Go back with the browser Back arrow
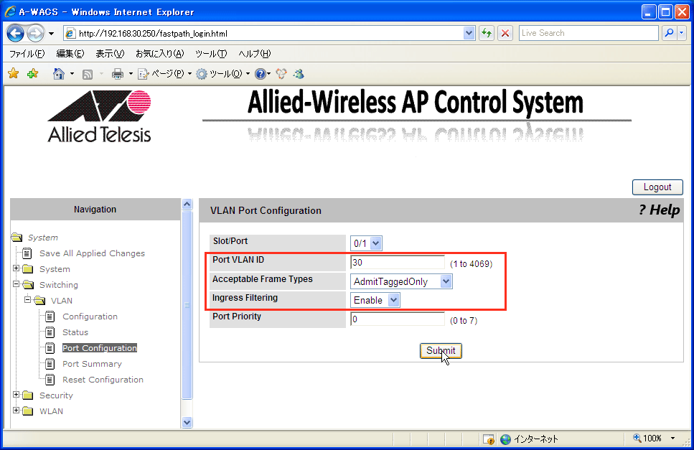Viewport: 694px width, 450px height. tap(16, 33)
